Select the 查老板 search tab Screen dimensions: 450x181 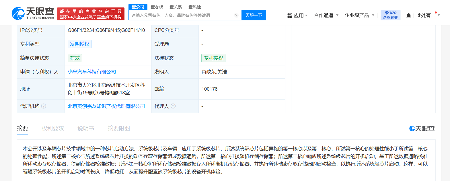(157, 7)
